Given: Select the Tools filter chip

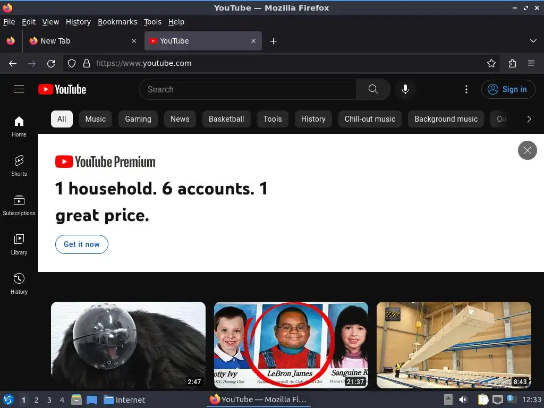Looking at the screenshot, I should point(273,119).
